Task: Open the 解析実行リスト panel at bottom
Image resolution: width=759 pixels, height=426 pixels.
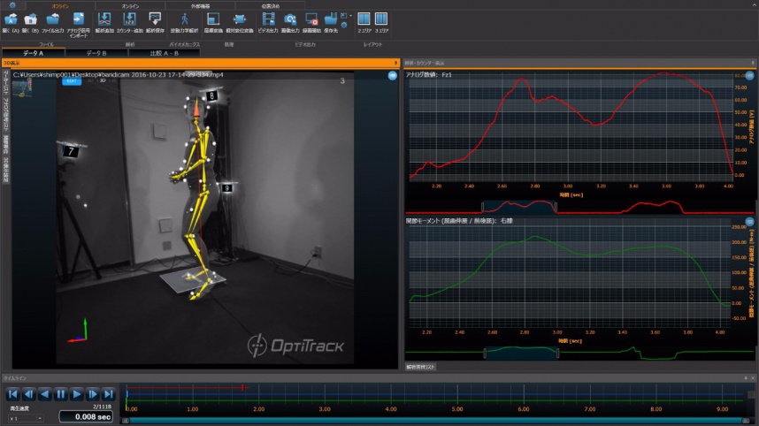Action: pyautogui.click(x=422, y=366)
